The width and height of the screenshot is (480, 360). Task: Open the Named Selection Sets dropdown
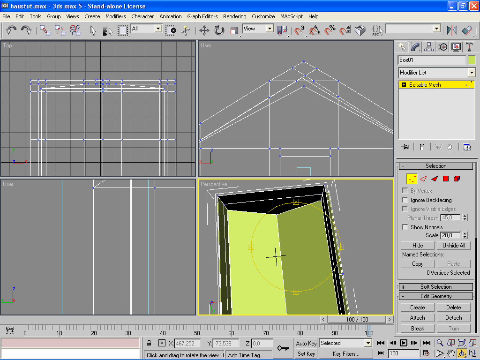point(437,29)
